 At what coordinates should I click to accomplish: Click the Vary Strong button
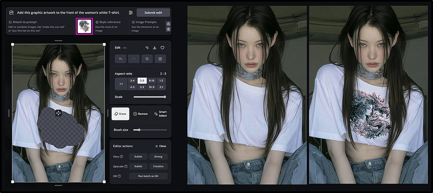(158, 157)
